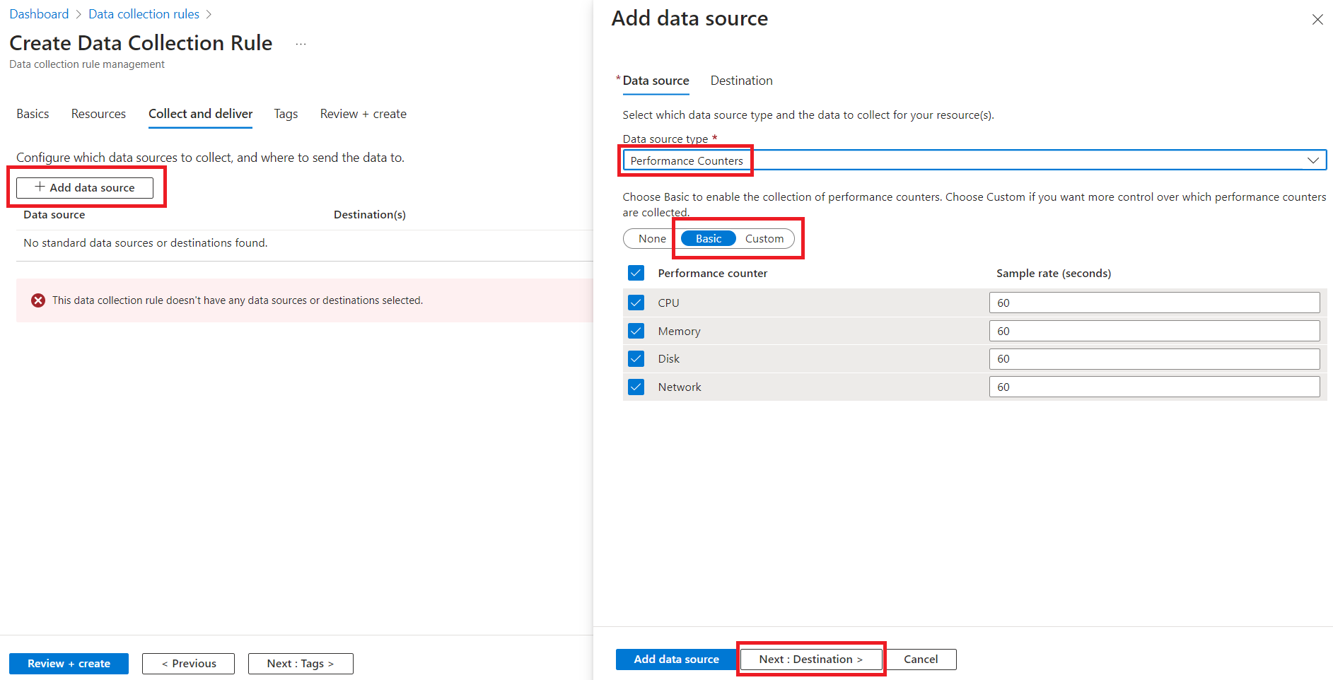1333x680 pixels.
Task: Toggle the select-all Performance counter checkbox
Action: [636, 274]
